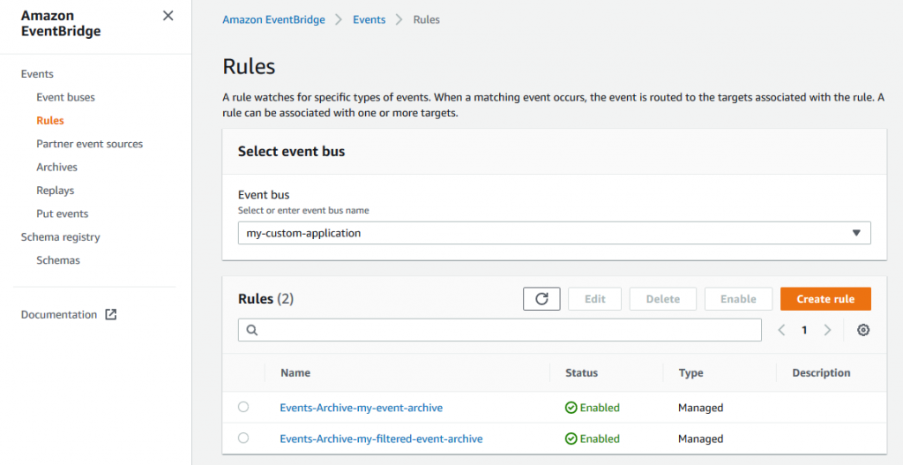This screenshot has width=903, height=465.
Task: Open the Events breadcrumb link
Action: coord(369,19)
